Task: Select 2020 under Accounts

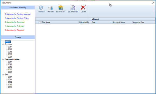Action: click(x=10, y=54)
